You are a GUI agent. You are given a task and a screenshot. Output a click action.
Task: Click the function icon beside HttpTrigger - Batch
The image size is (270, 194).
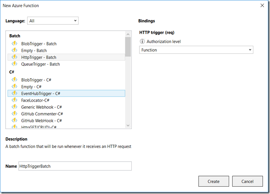click(15, 57)
